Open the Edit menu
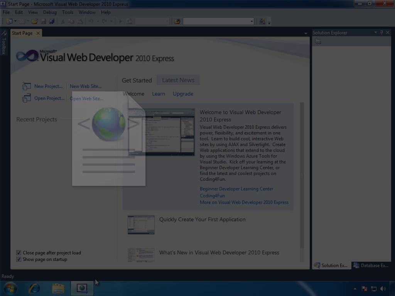The image size is (395, 296). pyautogui.click(x=19, y=12)
